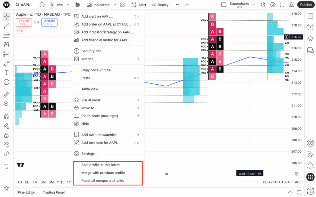The width and height of the screenshot is (316, 197).
Task: Switch to the Pine Editor tab
Action: [x=26, y=192]
